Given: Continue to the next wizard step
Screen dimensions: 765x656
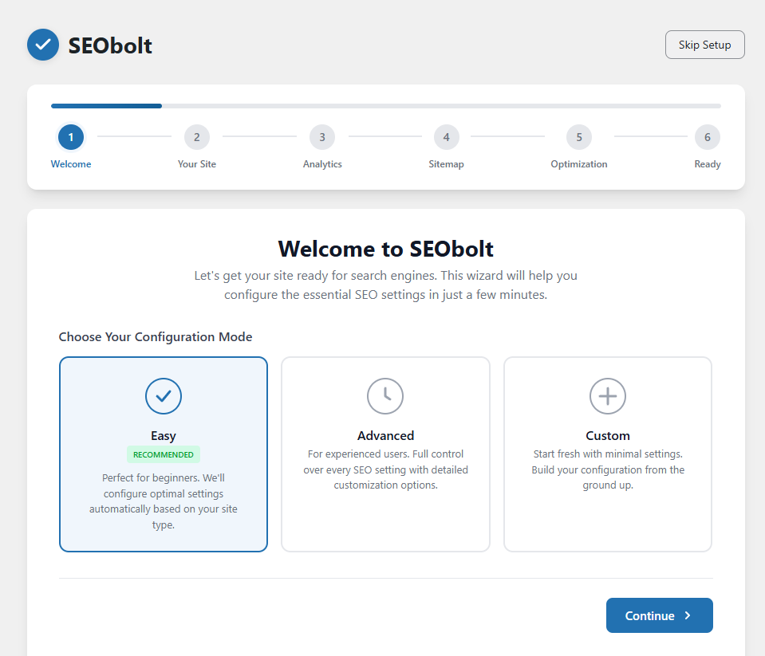Looking at the screenshot, I should 659,615.
